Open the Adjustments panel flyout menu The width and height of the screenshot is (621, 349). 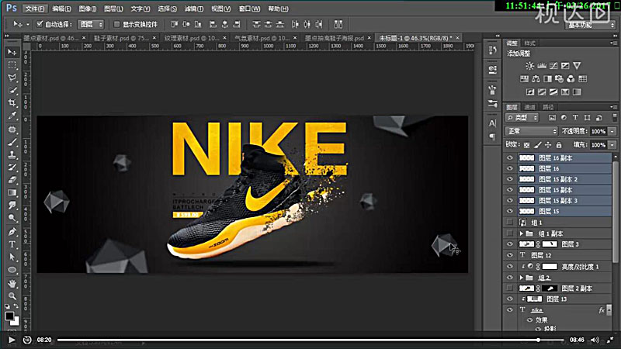coord(613,43)
